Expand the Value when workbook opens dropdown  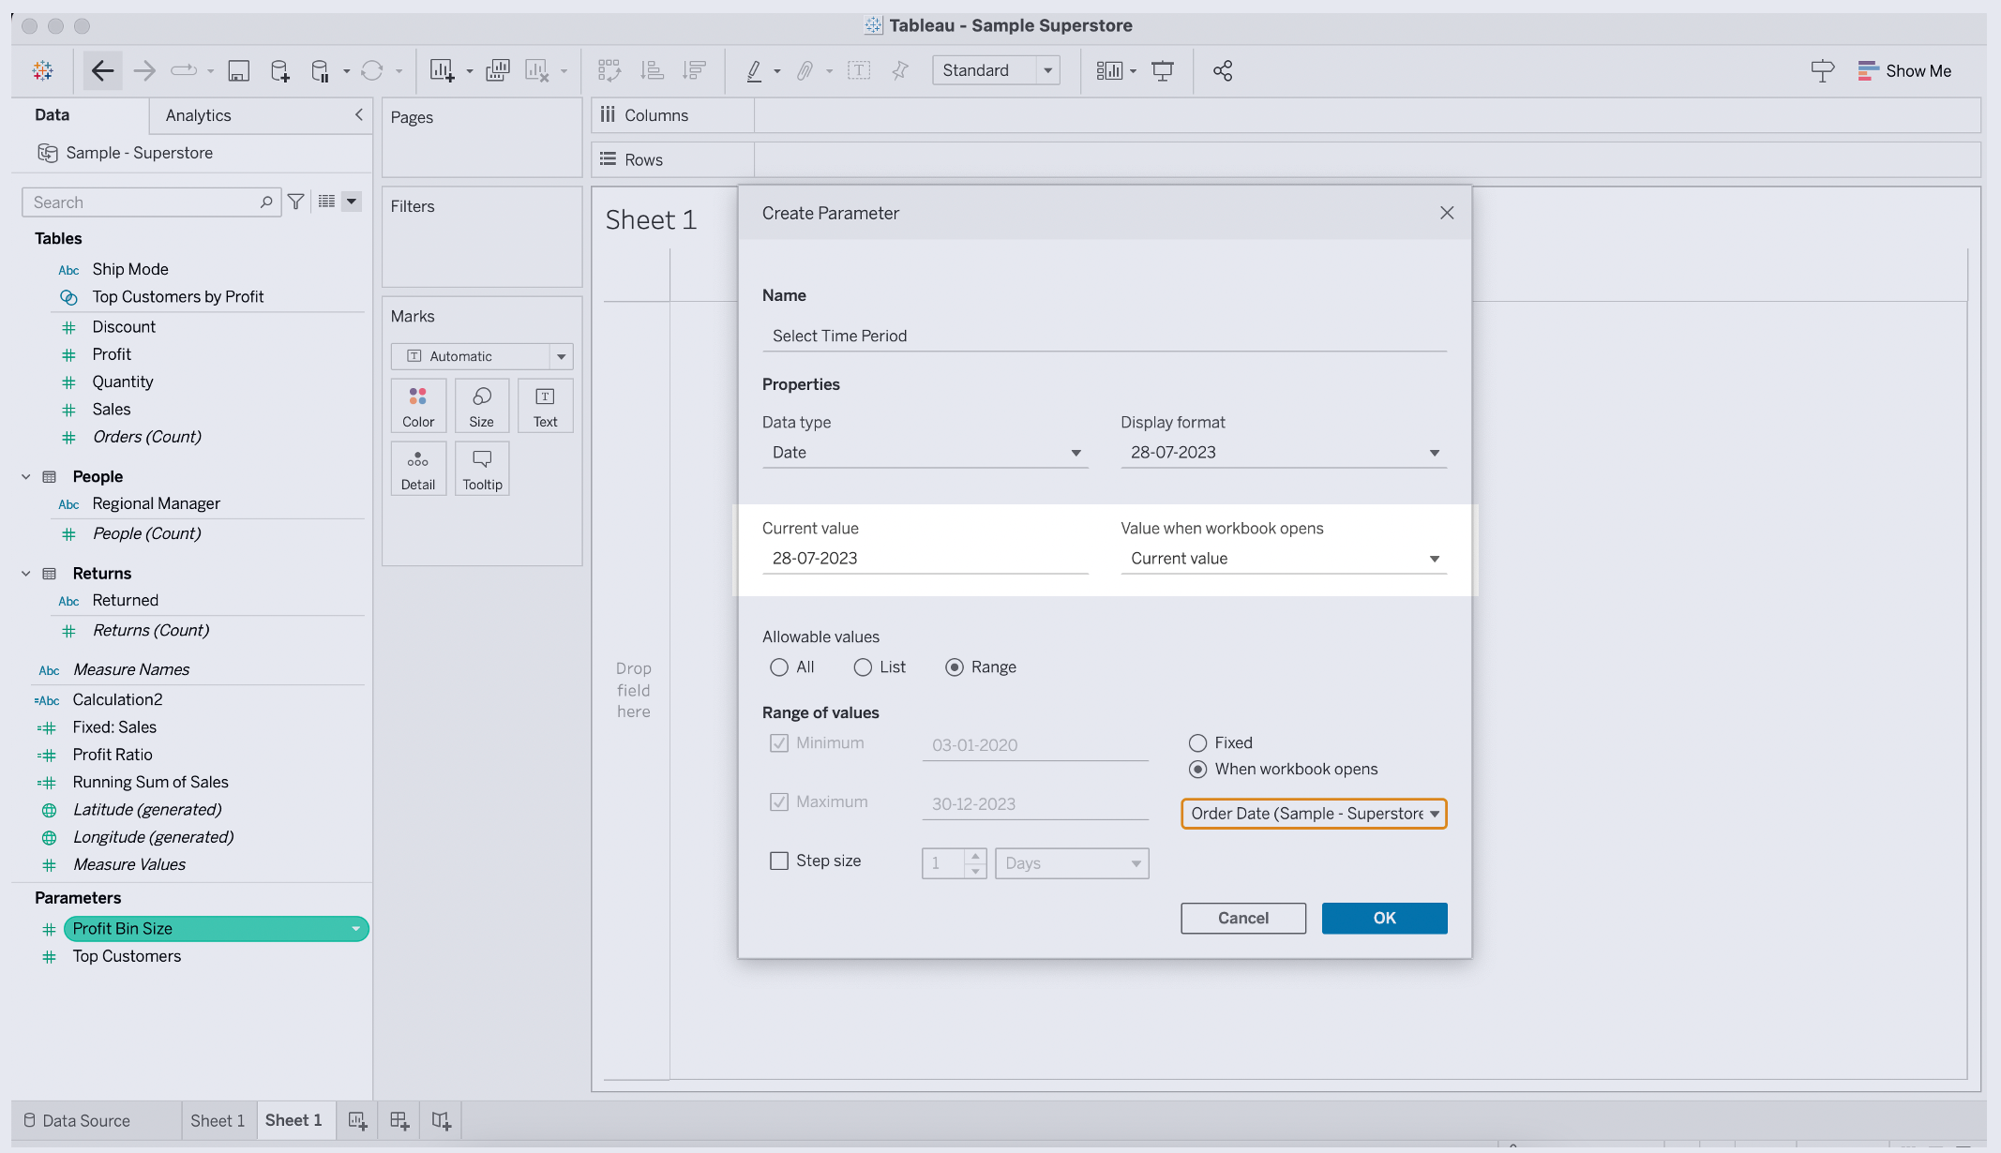pos(1434,558)
